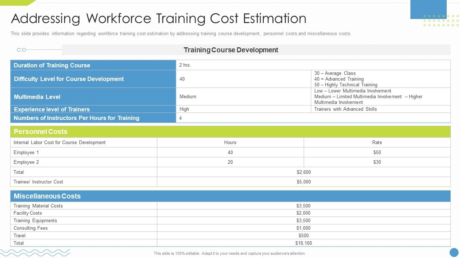460x258 pixels.
Task: Select the '2 hrs.' duration value
Action: click(185, 65)
